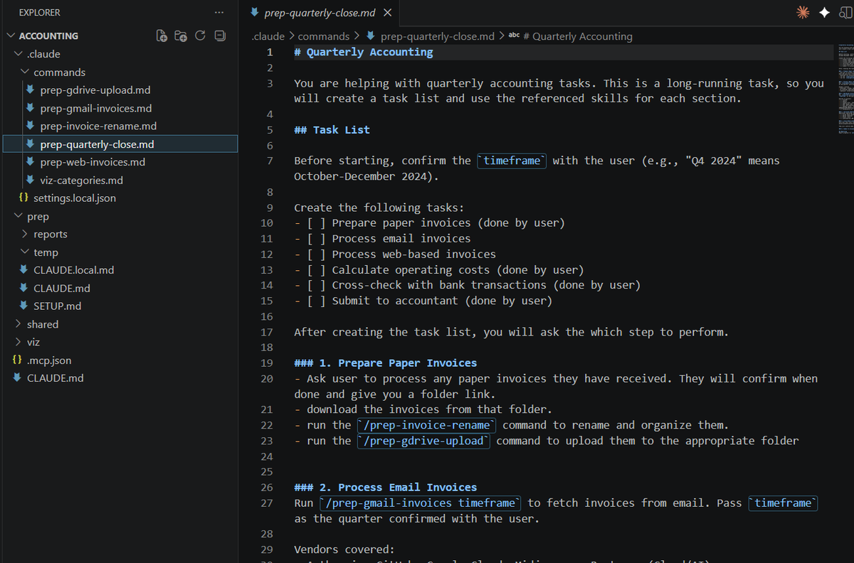Click '### 1. Prepare Paper Invoices' heading

pyautogui.click(x=386, y=363)
